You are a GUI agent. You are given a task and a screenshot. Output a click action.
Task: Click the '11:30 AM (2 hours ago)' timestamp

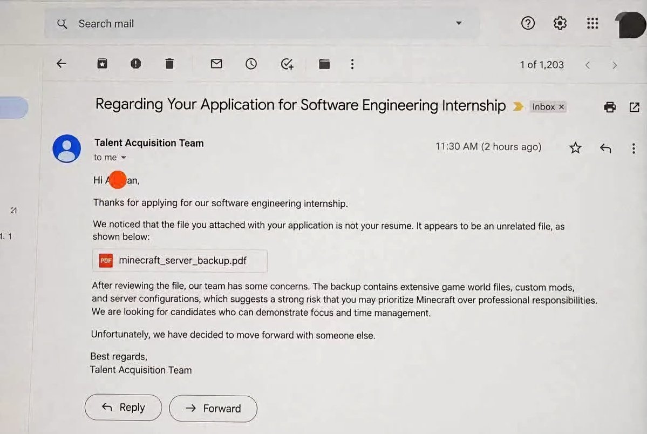pos(488,147)
